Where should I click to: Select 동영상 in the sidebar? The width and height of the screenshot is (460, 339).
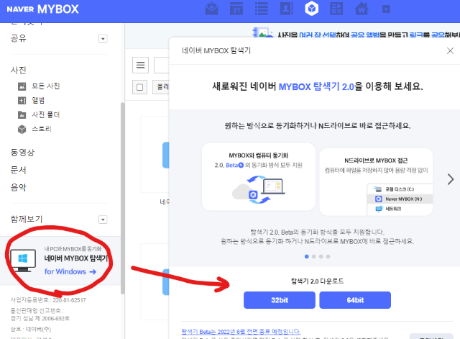tap(22, 152)
